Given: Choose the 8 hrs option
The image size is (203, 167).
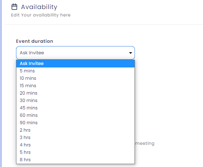Looking at the screenshot, I should pos(75,160).
